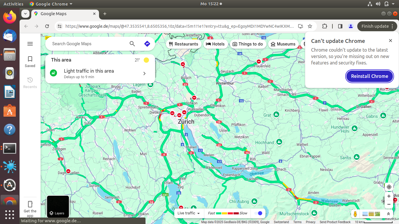The width and height of the screenshot is (399, 224).
Task: Open a new Chrome tab
Action: point(105,14)
